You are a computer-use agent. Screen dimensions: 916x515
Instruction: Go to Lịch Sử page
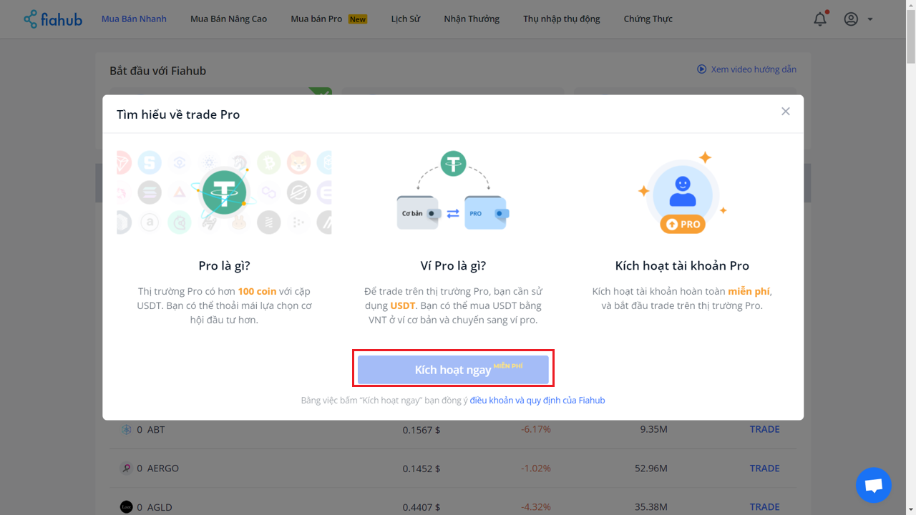click(406, 19)
